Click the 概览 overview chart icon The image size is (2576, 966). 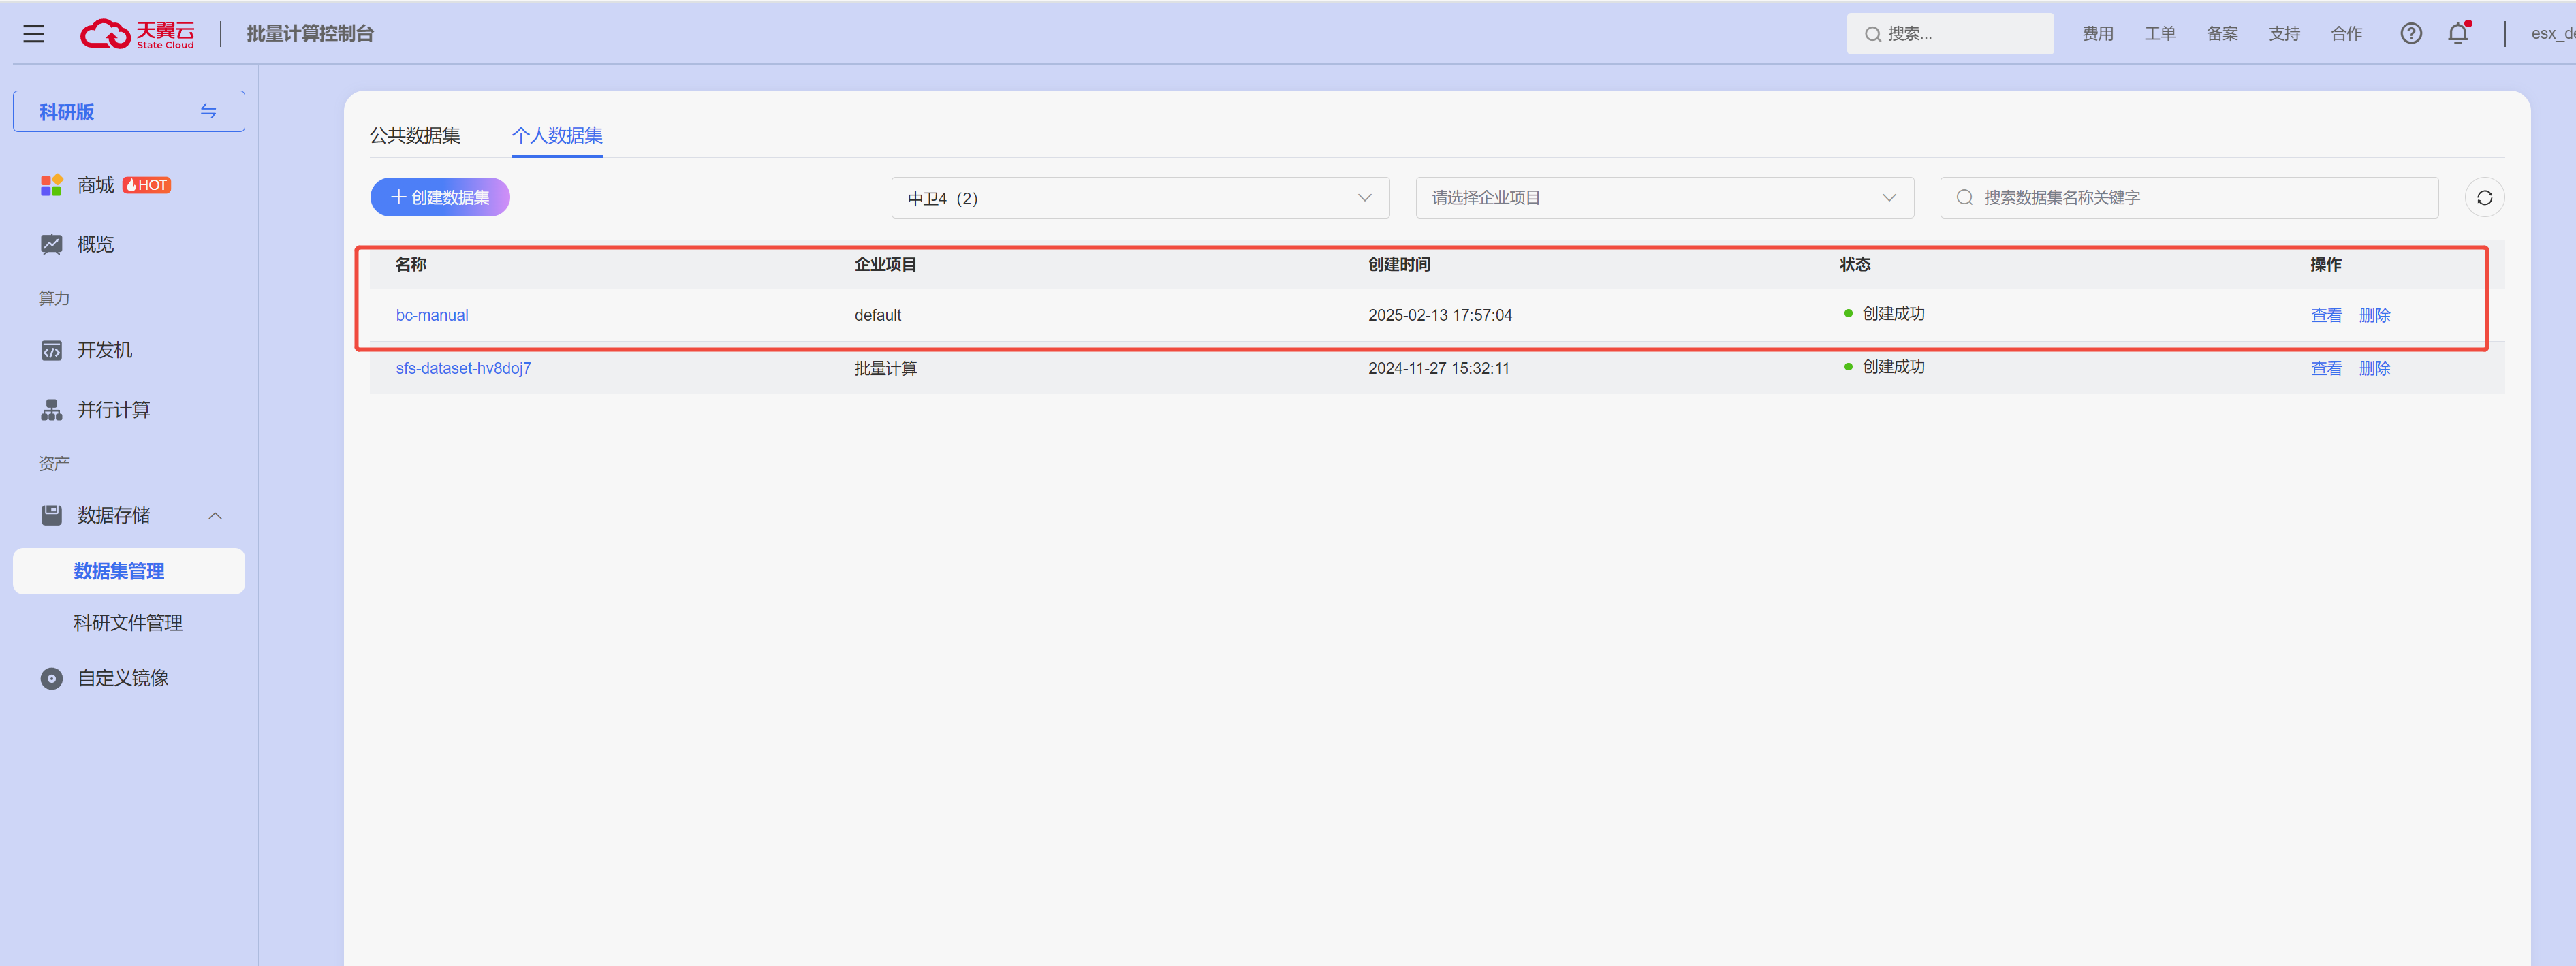click(51, 244)
